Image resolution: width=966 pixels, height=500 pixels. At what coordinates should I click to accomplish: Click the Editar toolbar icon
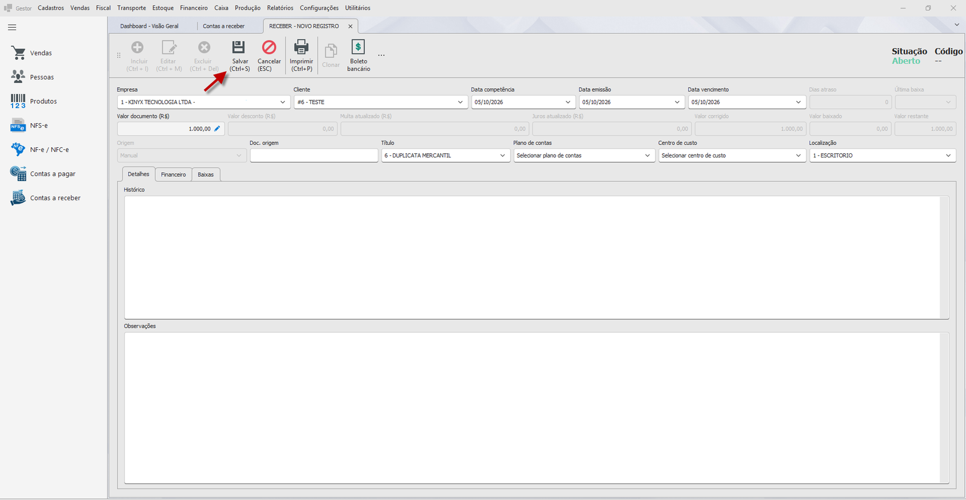[x=168, y=47]
